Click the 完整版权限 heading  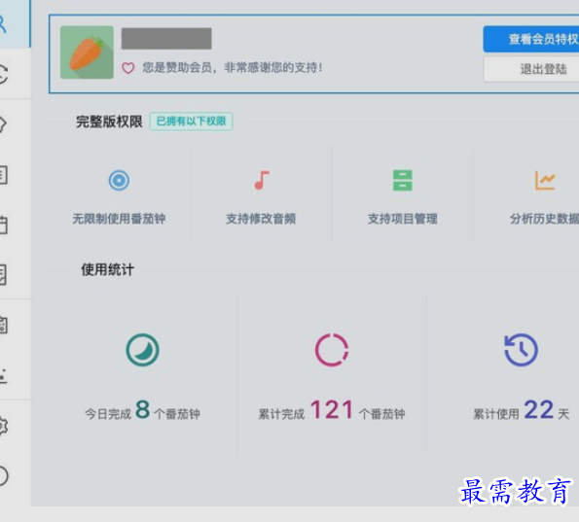109,122
